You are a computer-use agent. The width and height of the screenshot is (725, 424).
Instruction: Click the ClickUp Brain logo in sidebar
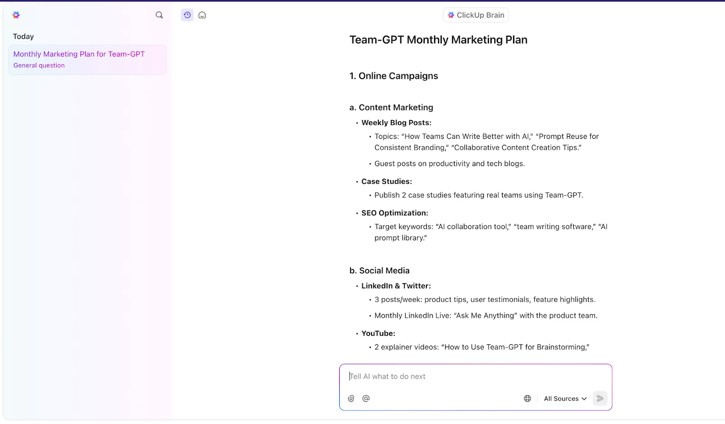pos(16,15)
